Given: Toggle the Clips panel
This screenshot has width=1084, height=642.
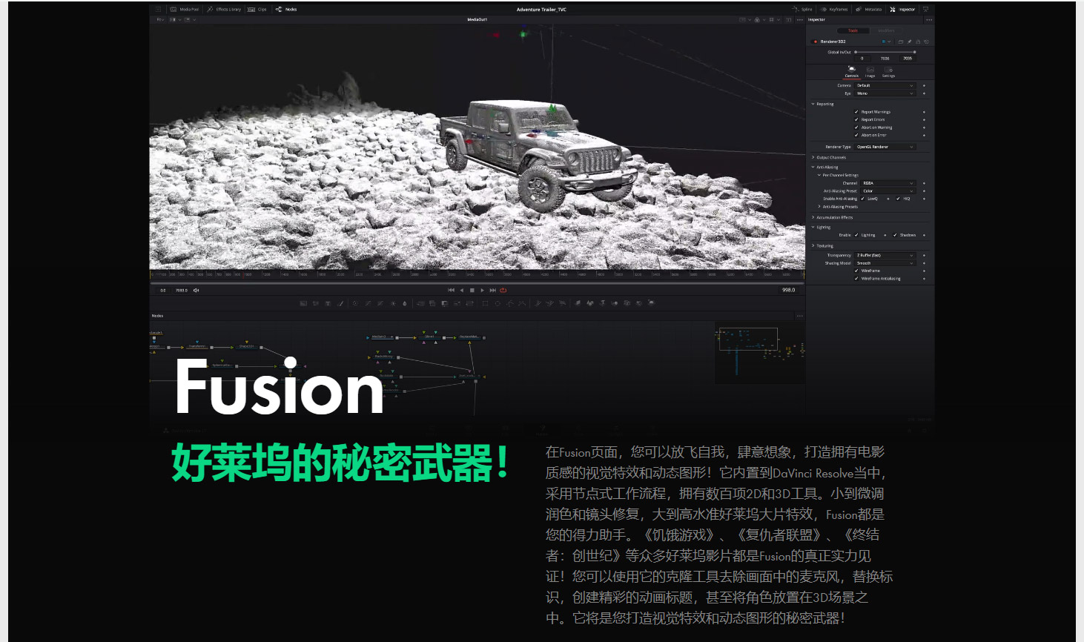Looking at the screenshot, I should point(257,10).
